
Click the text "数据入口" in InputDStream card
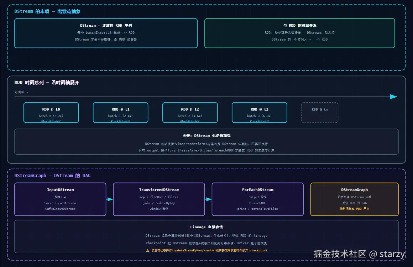click(60, 197)
